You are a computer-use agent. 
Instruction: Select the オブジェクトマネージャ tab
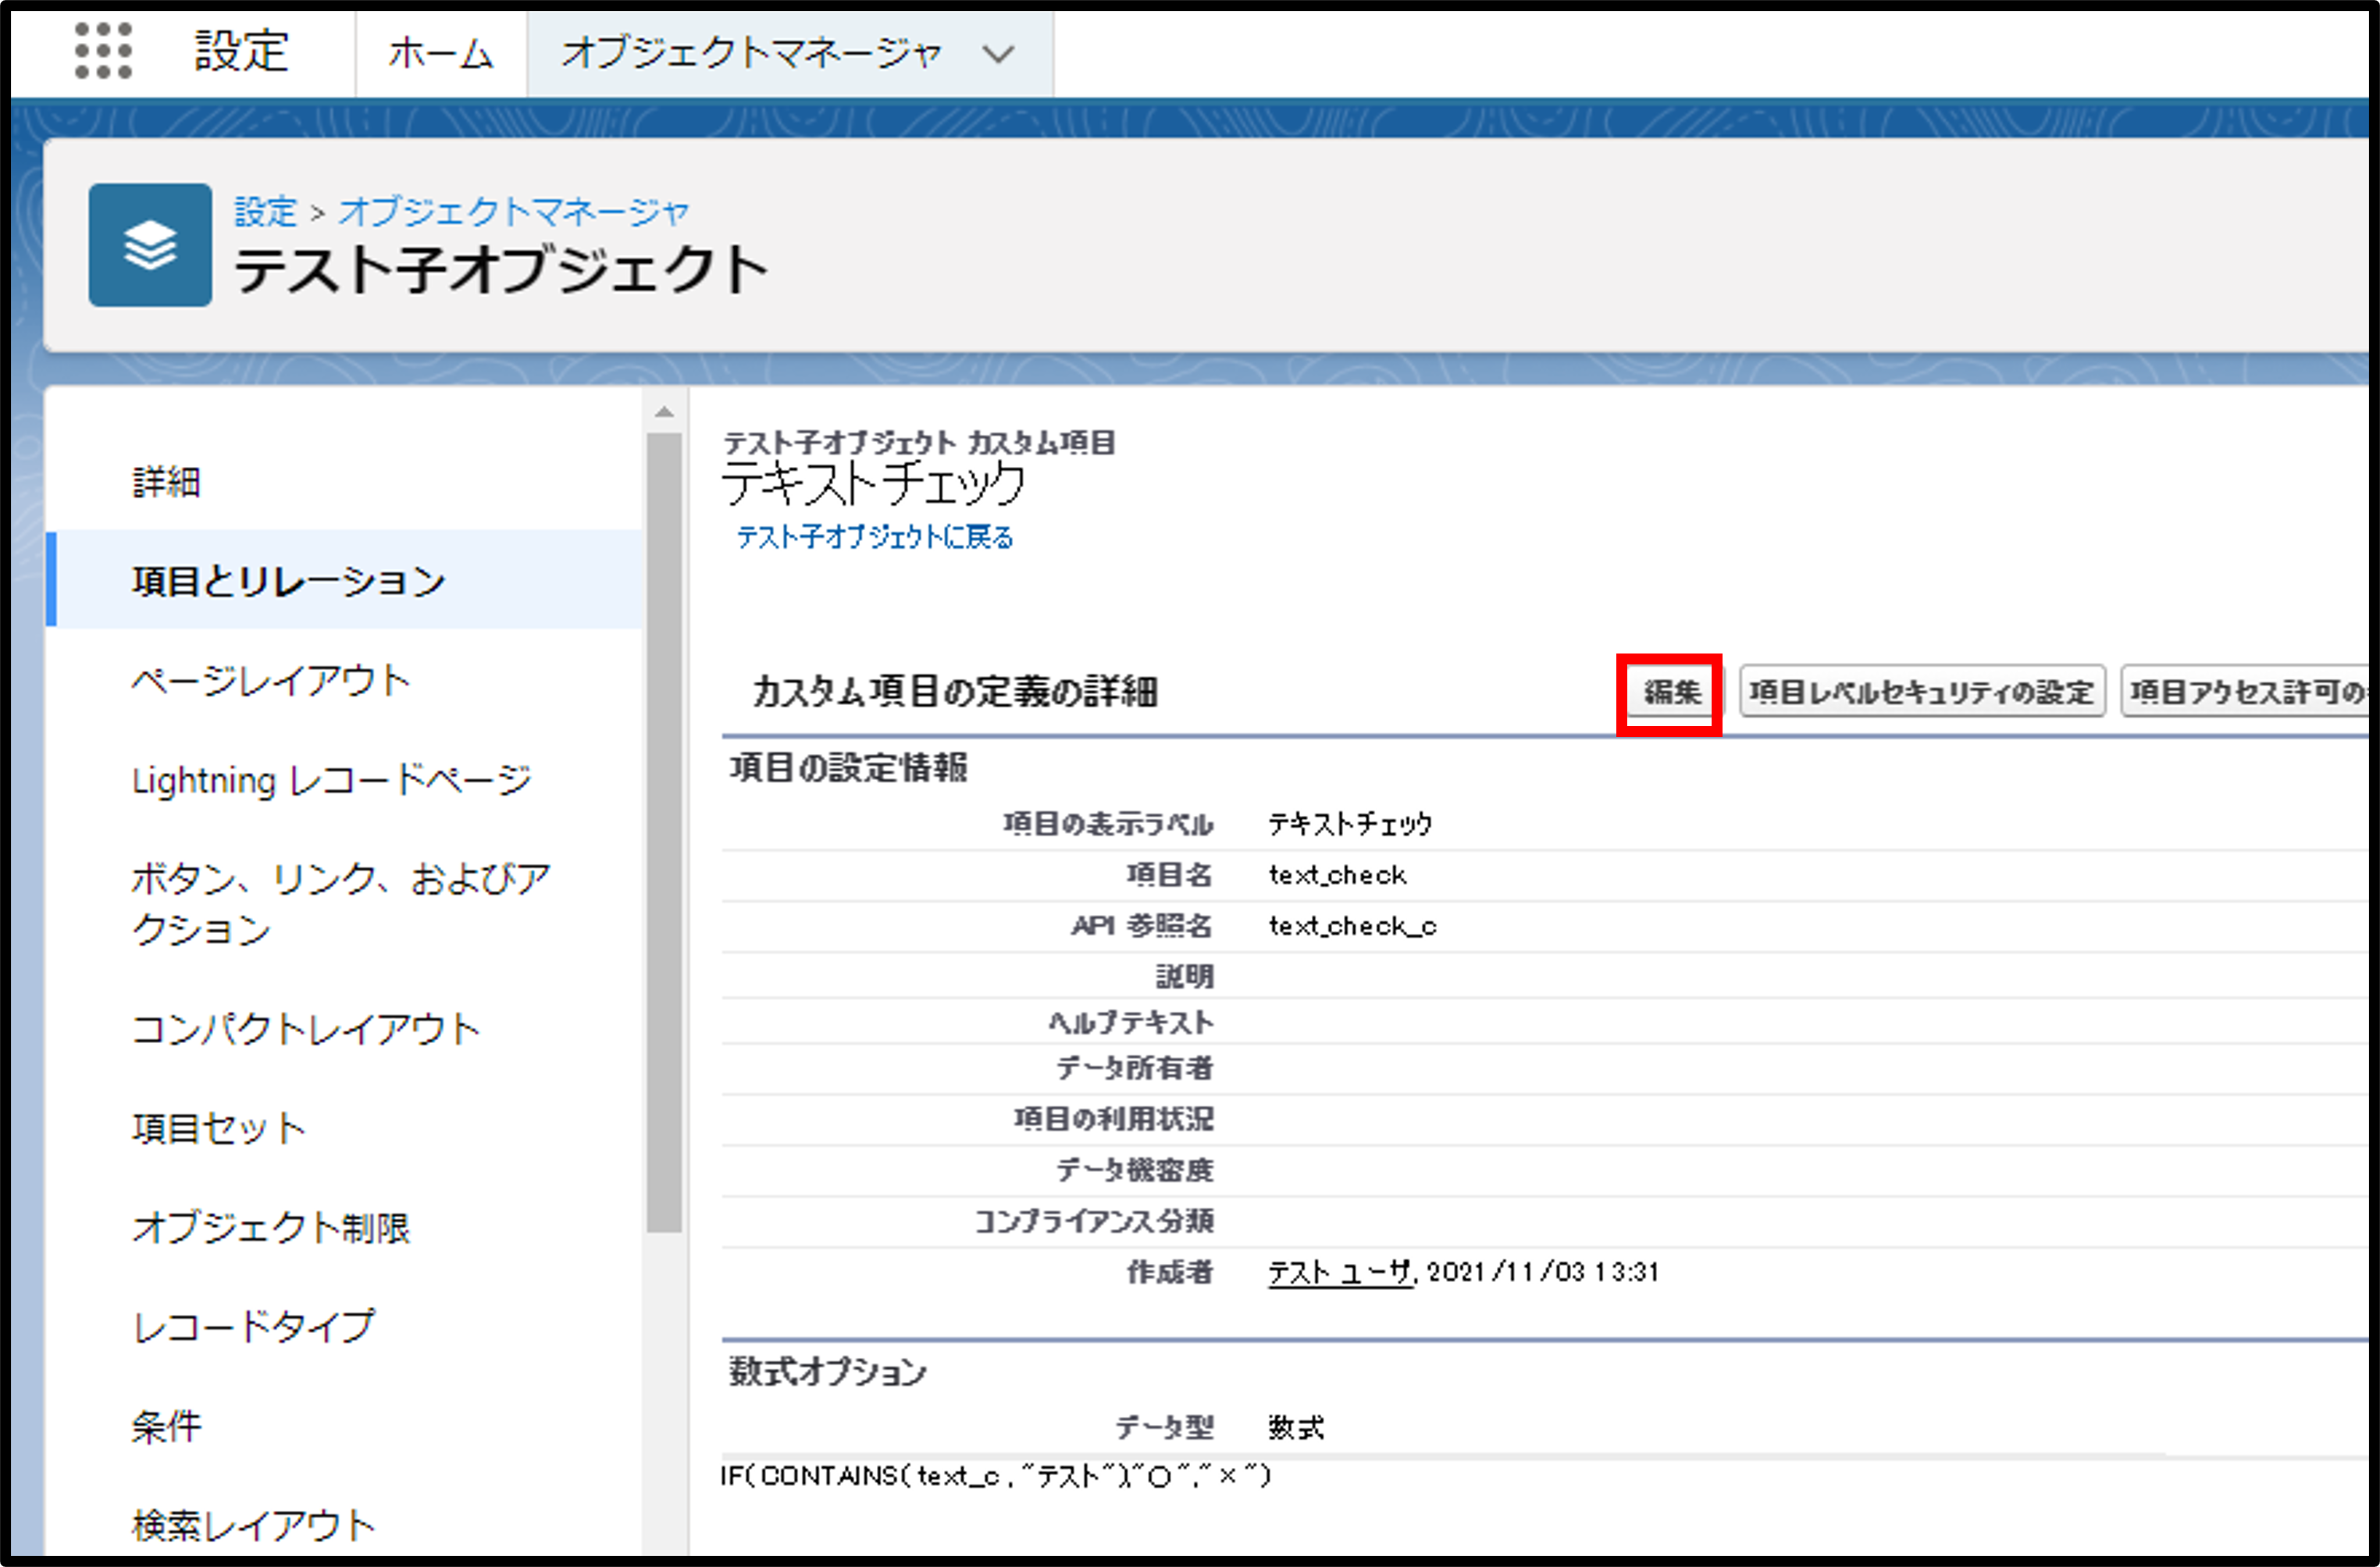[751, 54]
